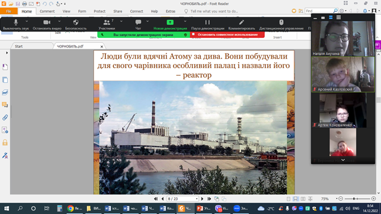The width and height of the screenshot is (381, 214).
Task: Switch Zoom video panel to gallery grid view
Action: (338, 17)
